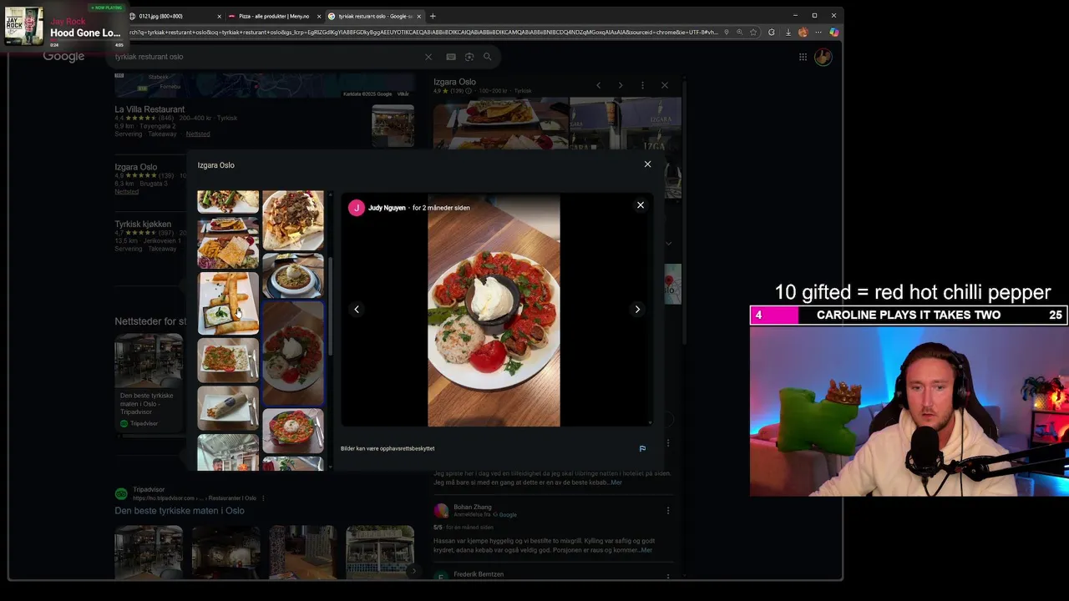Click the Jay Rock now-playing album art
The width and height of the screenshot is (1069, 601).
(23, 27)
